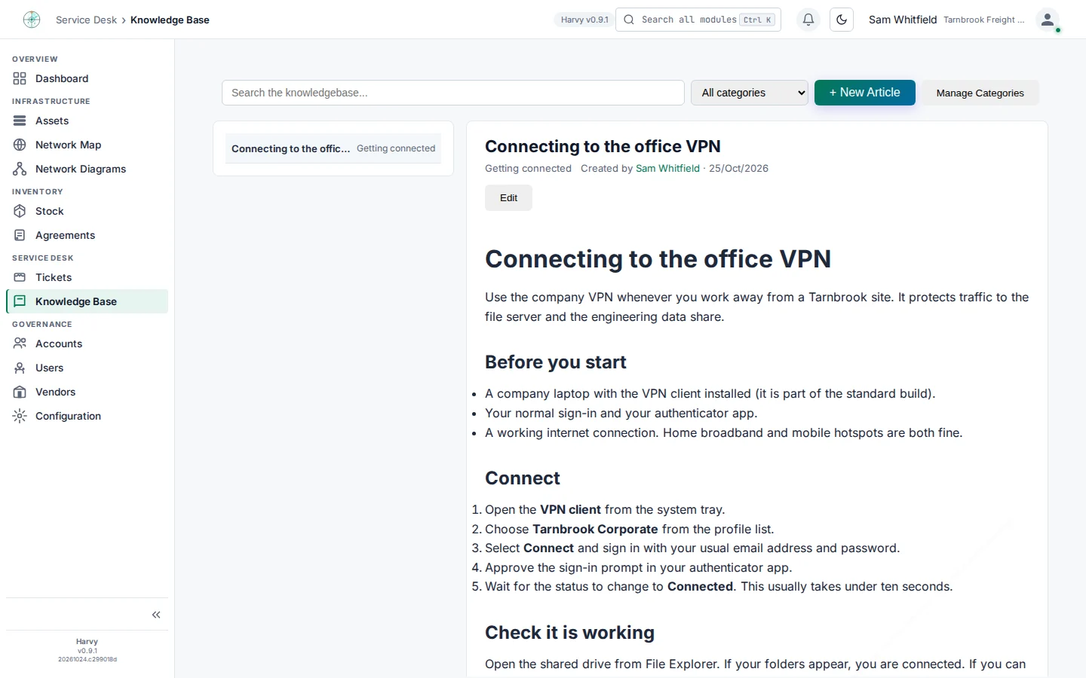Click the Users person icon
This screenshot has width=1086, height=678.
(x=20, y=368)
